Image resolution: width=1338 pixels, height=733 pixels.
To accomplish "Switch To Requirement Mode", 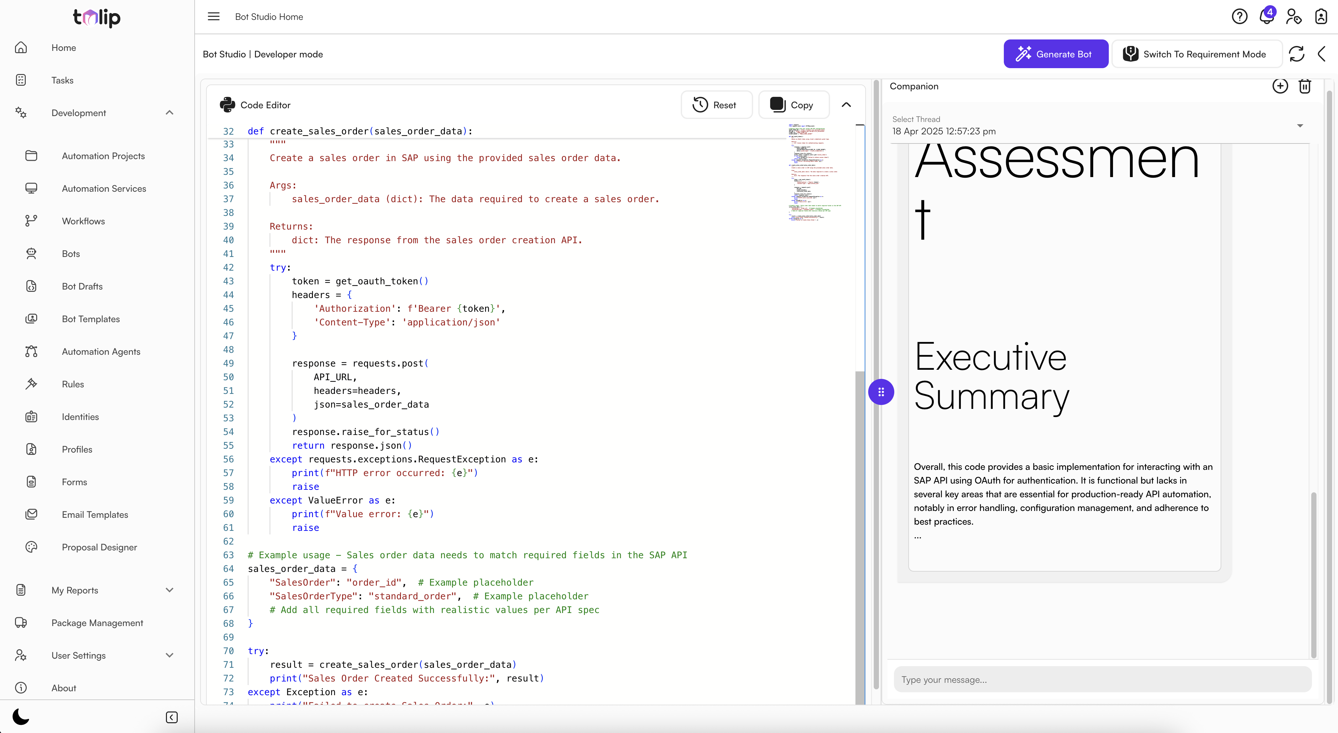I will [x=1195, y=54].
